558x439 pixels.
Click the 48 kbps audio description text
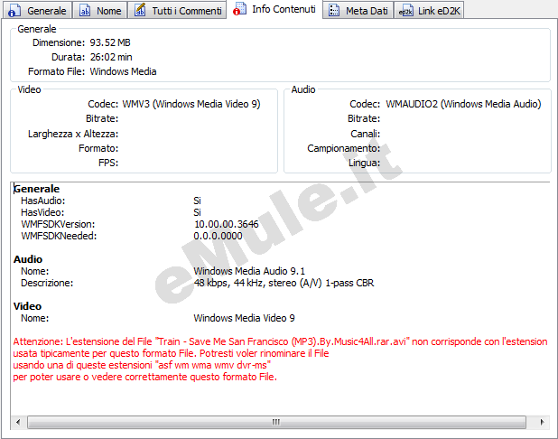(x=284, y=283)
